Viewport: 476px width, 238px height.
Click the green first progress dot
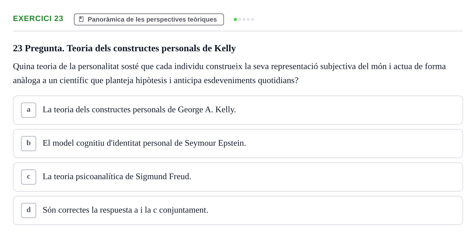coord(235,19)
